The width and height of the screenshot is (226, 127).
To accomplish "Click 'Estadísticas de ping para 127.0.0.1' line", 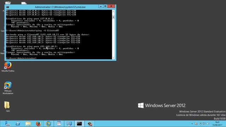I will coord(30,19).
